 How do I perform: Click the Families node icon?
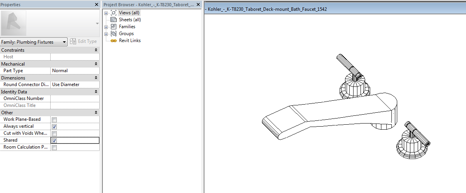[x=114, y=27]
